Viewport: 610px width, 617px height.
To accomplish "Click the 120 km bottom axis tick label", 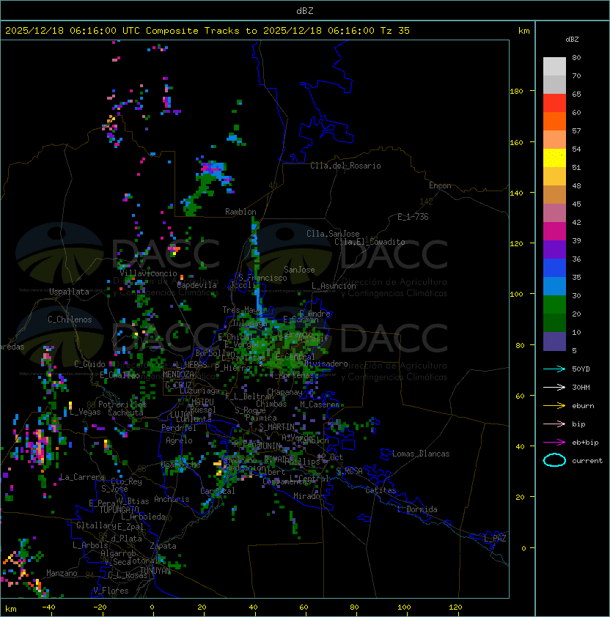I will [455, 607].
